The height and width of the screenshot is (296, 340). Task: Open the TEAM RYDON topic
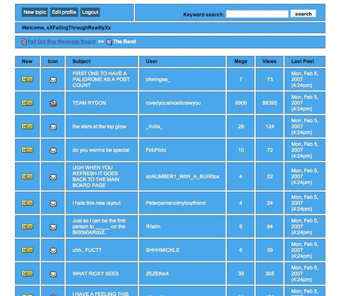coord(89,103)
